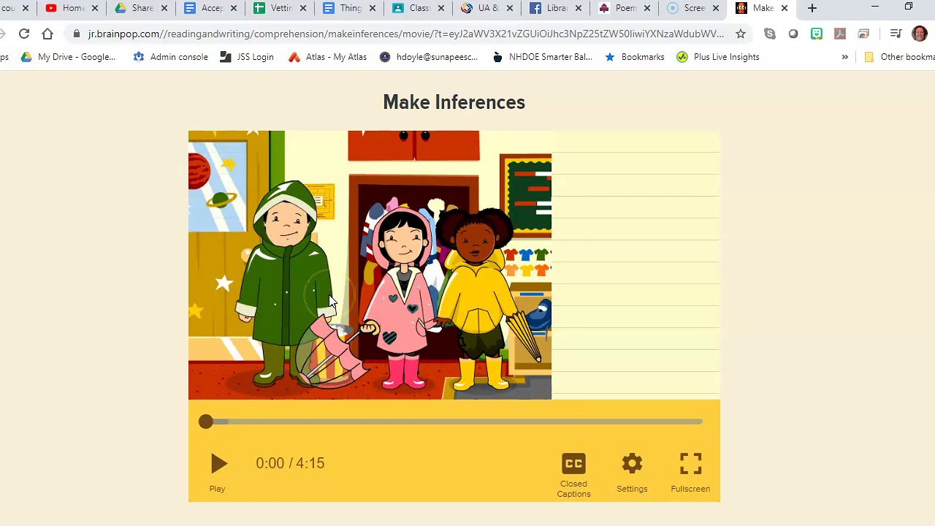Viewport: 935px width, 526px height.
Task: Open the Admin console bookmark
Action: click(x=170, y=57)
